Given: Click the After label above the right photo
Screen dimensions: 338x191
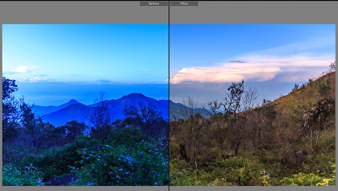Looking at the screenshot, I should 184,4.
